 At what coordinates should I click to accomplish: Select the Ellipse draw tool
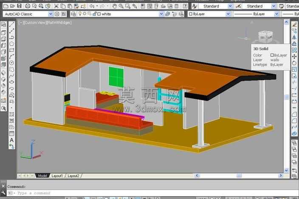point(11,82)
